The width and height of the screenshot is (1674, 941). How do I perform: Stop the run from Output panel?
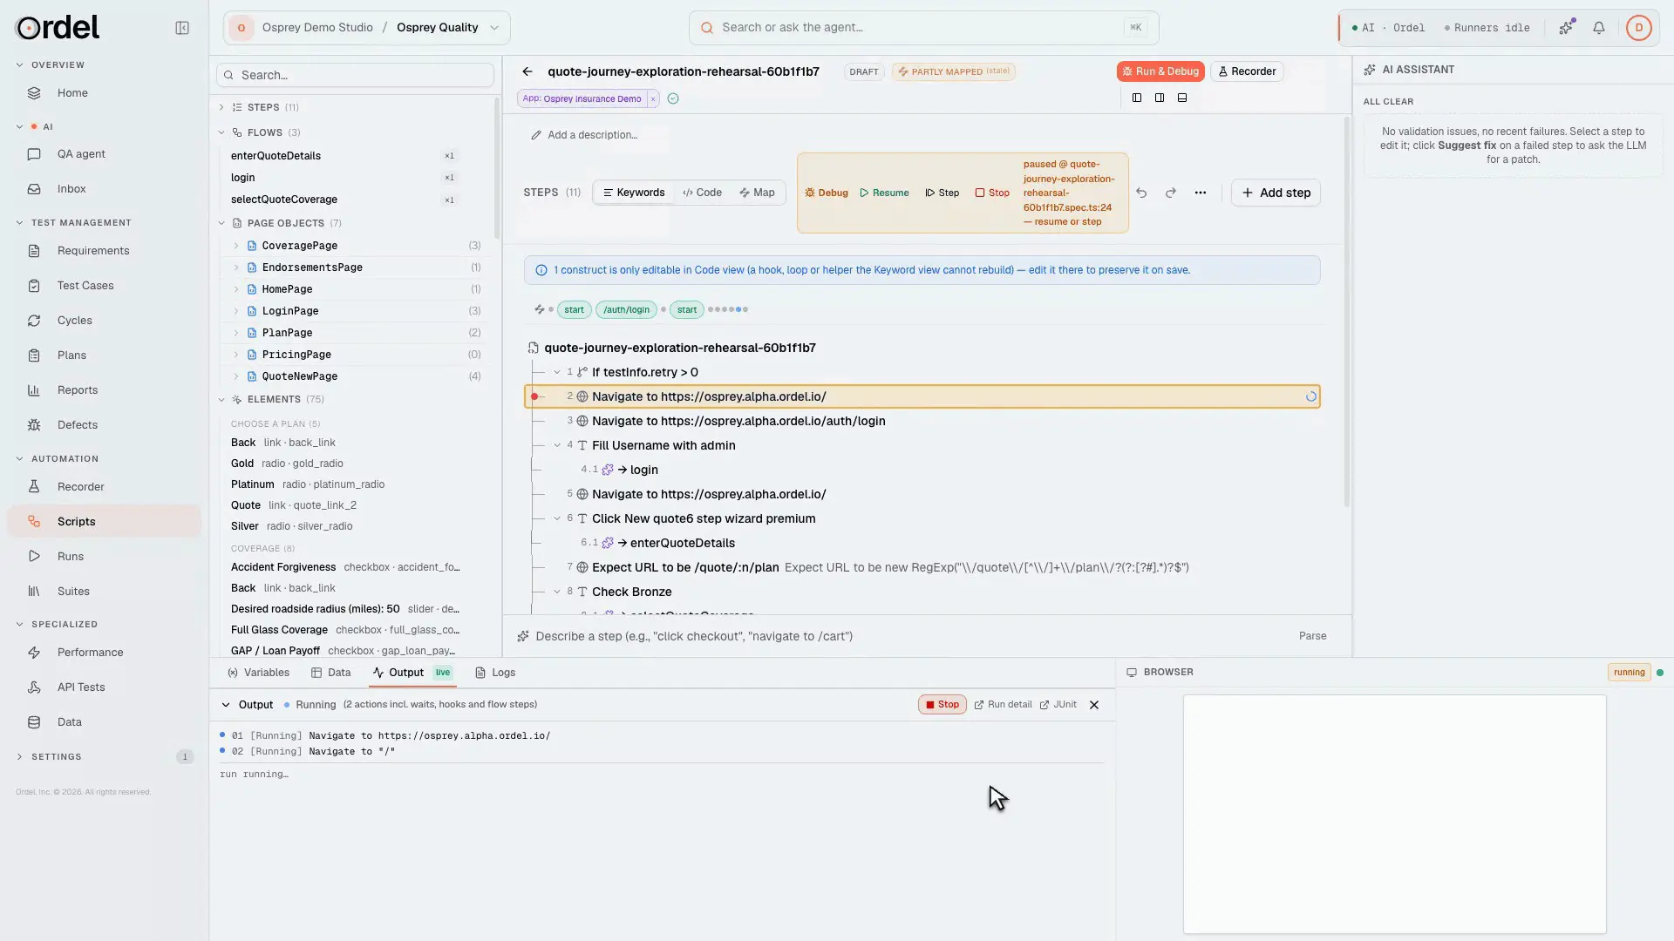point(942,705)
